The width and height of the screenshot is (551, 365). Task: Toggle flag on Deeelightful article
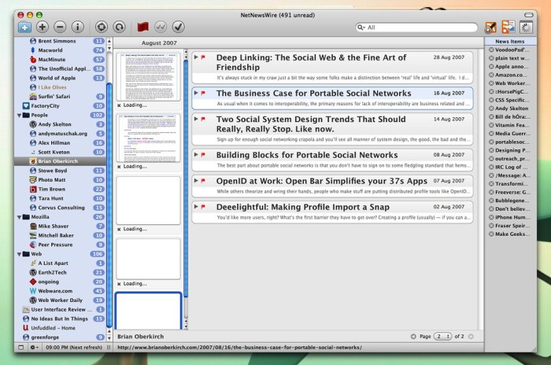[203, 207]
